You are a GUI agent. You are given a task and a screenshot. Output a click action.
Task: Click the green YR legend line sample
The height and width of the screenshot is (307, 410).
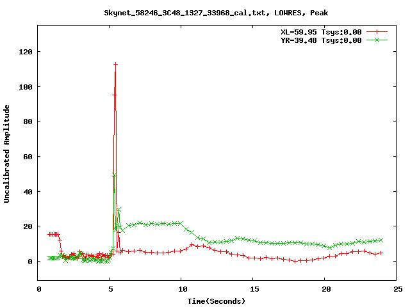[377, 40]
